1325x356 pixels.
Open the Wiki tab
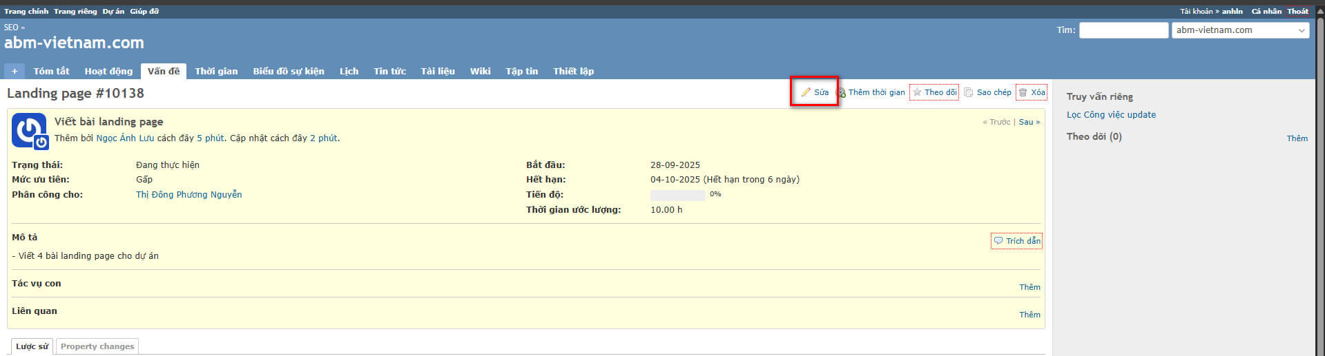click(480, 71)
